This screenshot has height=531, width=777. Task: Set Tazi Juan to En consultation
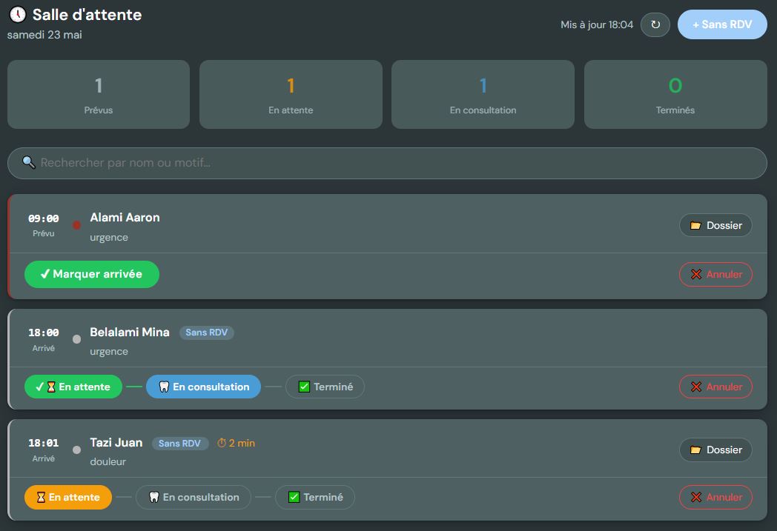tap(194, 497)
